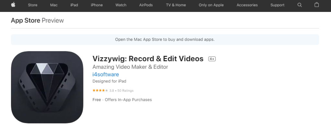Open the Accessories menu
The image size is (331, 129).
coord(247,5)
